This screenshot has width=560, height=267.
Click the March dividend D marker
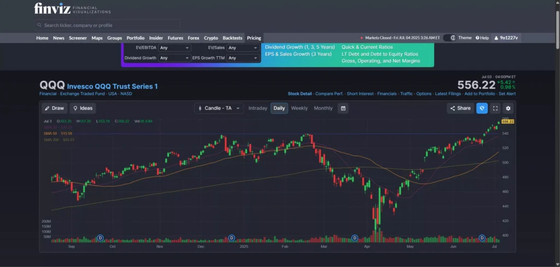click(354, 238)
